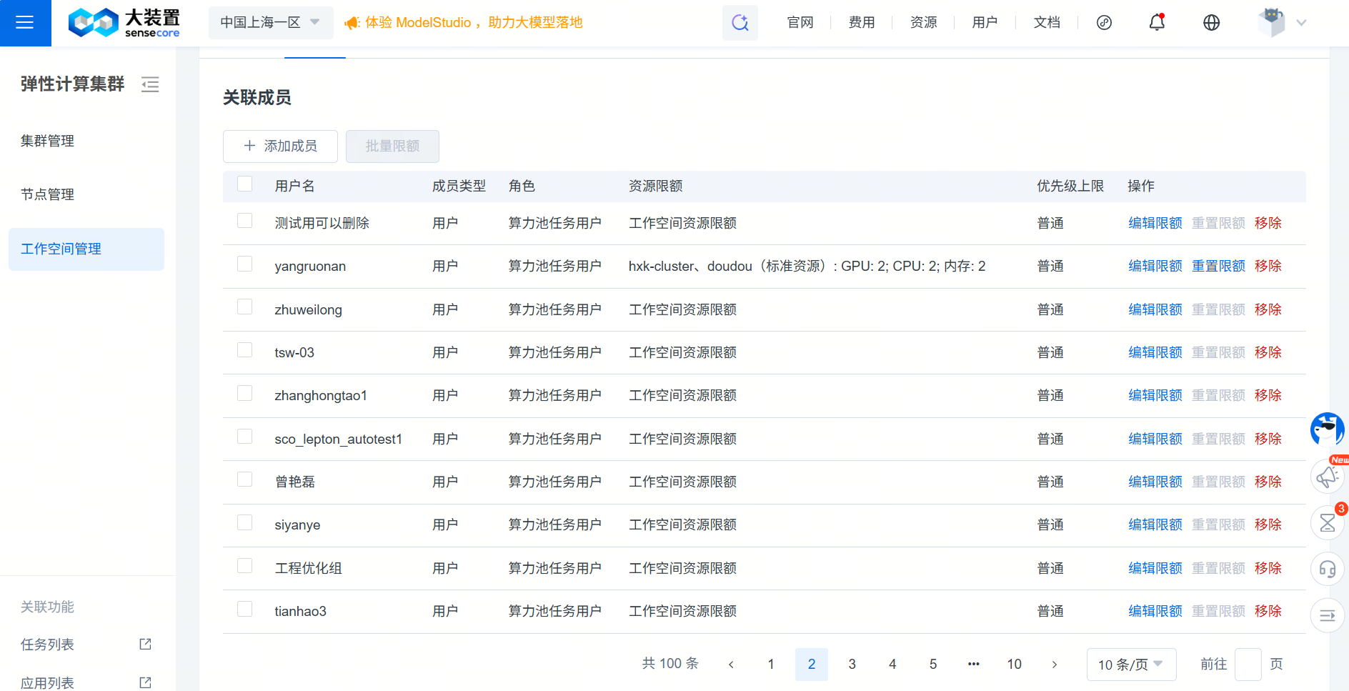Viewport: 1349px width, 691px height.
Task: Select the checkbox for yangruonan
Action: 245,264
